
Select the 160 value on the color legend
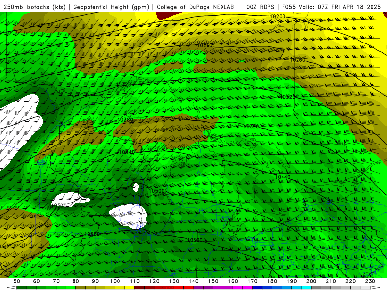pos(233,281)
